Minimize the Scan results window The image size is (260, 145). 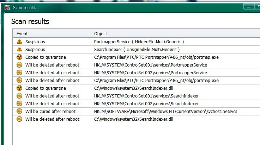point(248,6)
